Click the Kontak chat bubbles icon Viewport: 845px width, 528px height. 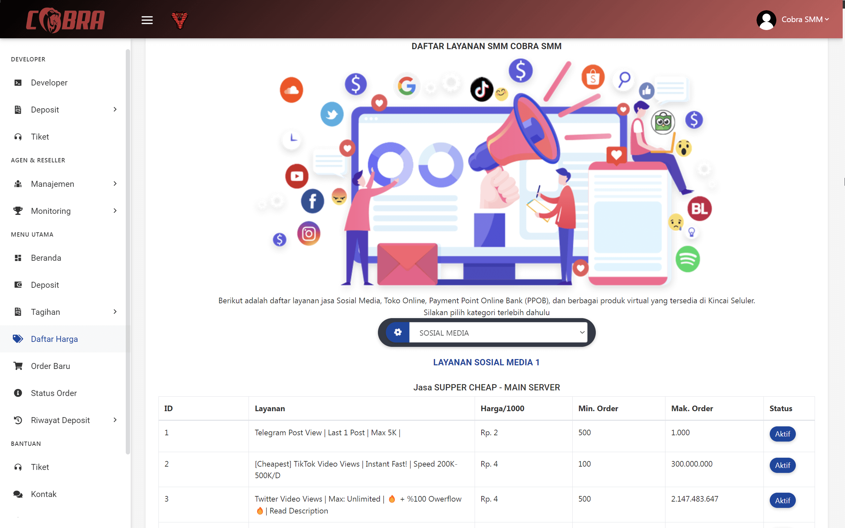pyautogui.click(x=18, y=494)
